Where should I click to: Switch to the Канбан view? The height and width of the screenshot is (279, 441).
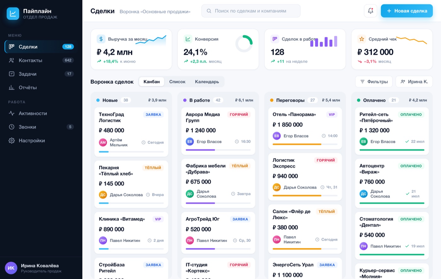(152, 82)
